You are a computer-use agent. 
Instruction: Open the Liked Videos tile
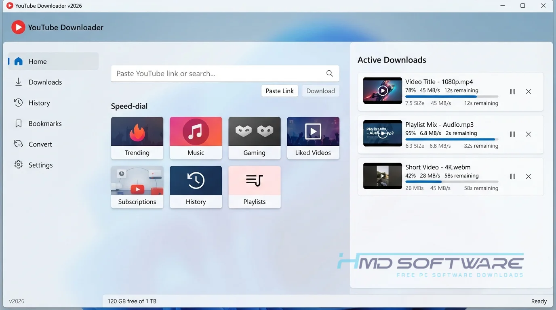point(313,138)
